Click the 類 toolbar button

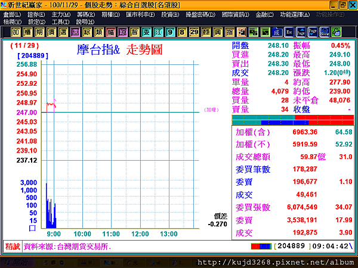[x=98, y=32]
